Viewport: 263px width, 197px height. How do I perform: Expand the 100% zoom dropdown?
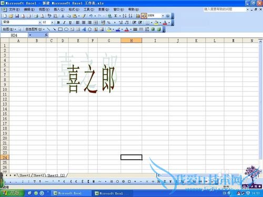click(x=163, y=16)
